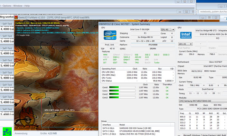The height and width of the screenshot is (136, 227).
Task: Click the '800.0' frequency row in the timing table
Action: point(203,117)
